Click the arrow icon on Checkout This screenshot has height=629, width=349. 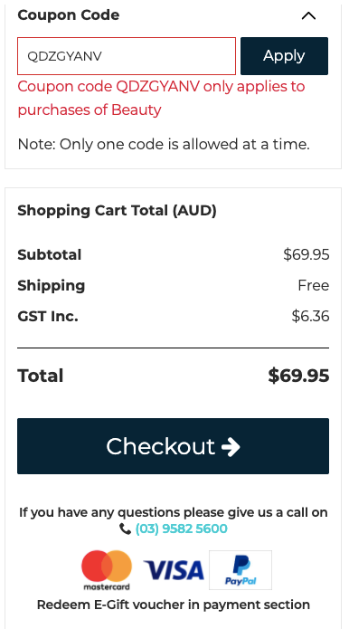tap(231, 447)
